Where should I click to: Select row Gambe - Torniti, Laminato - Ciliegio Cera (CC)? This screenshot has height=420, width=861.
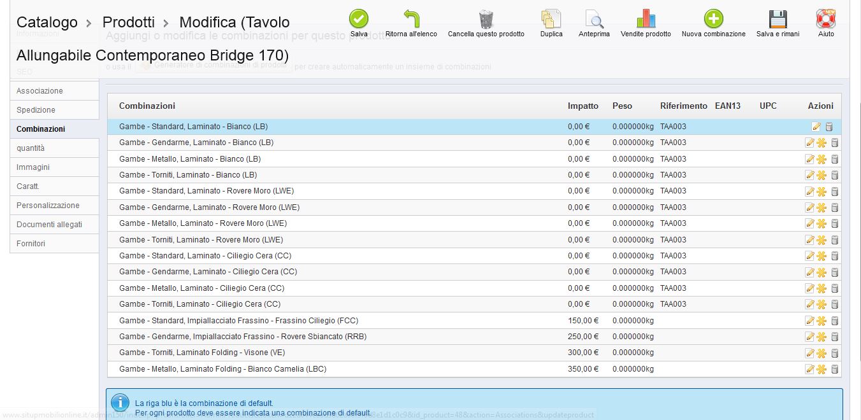tap(474, 304)
